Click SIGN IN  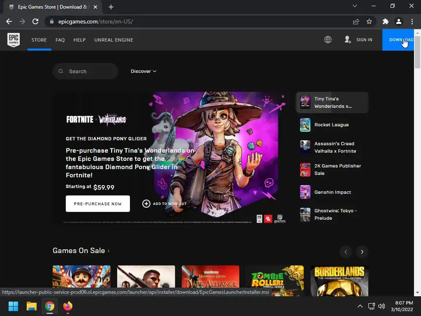click(x=364, y=40)
